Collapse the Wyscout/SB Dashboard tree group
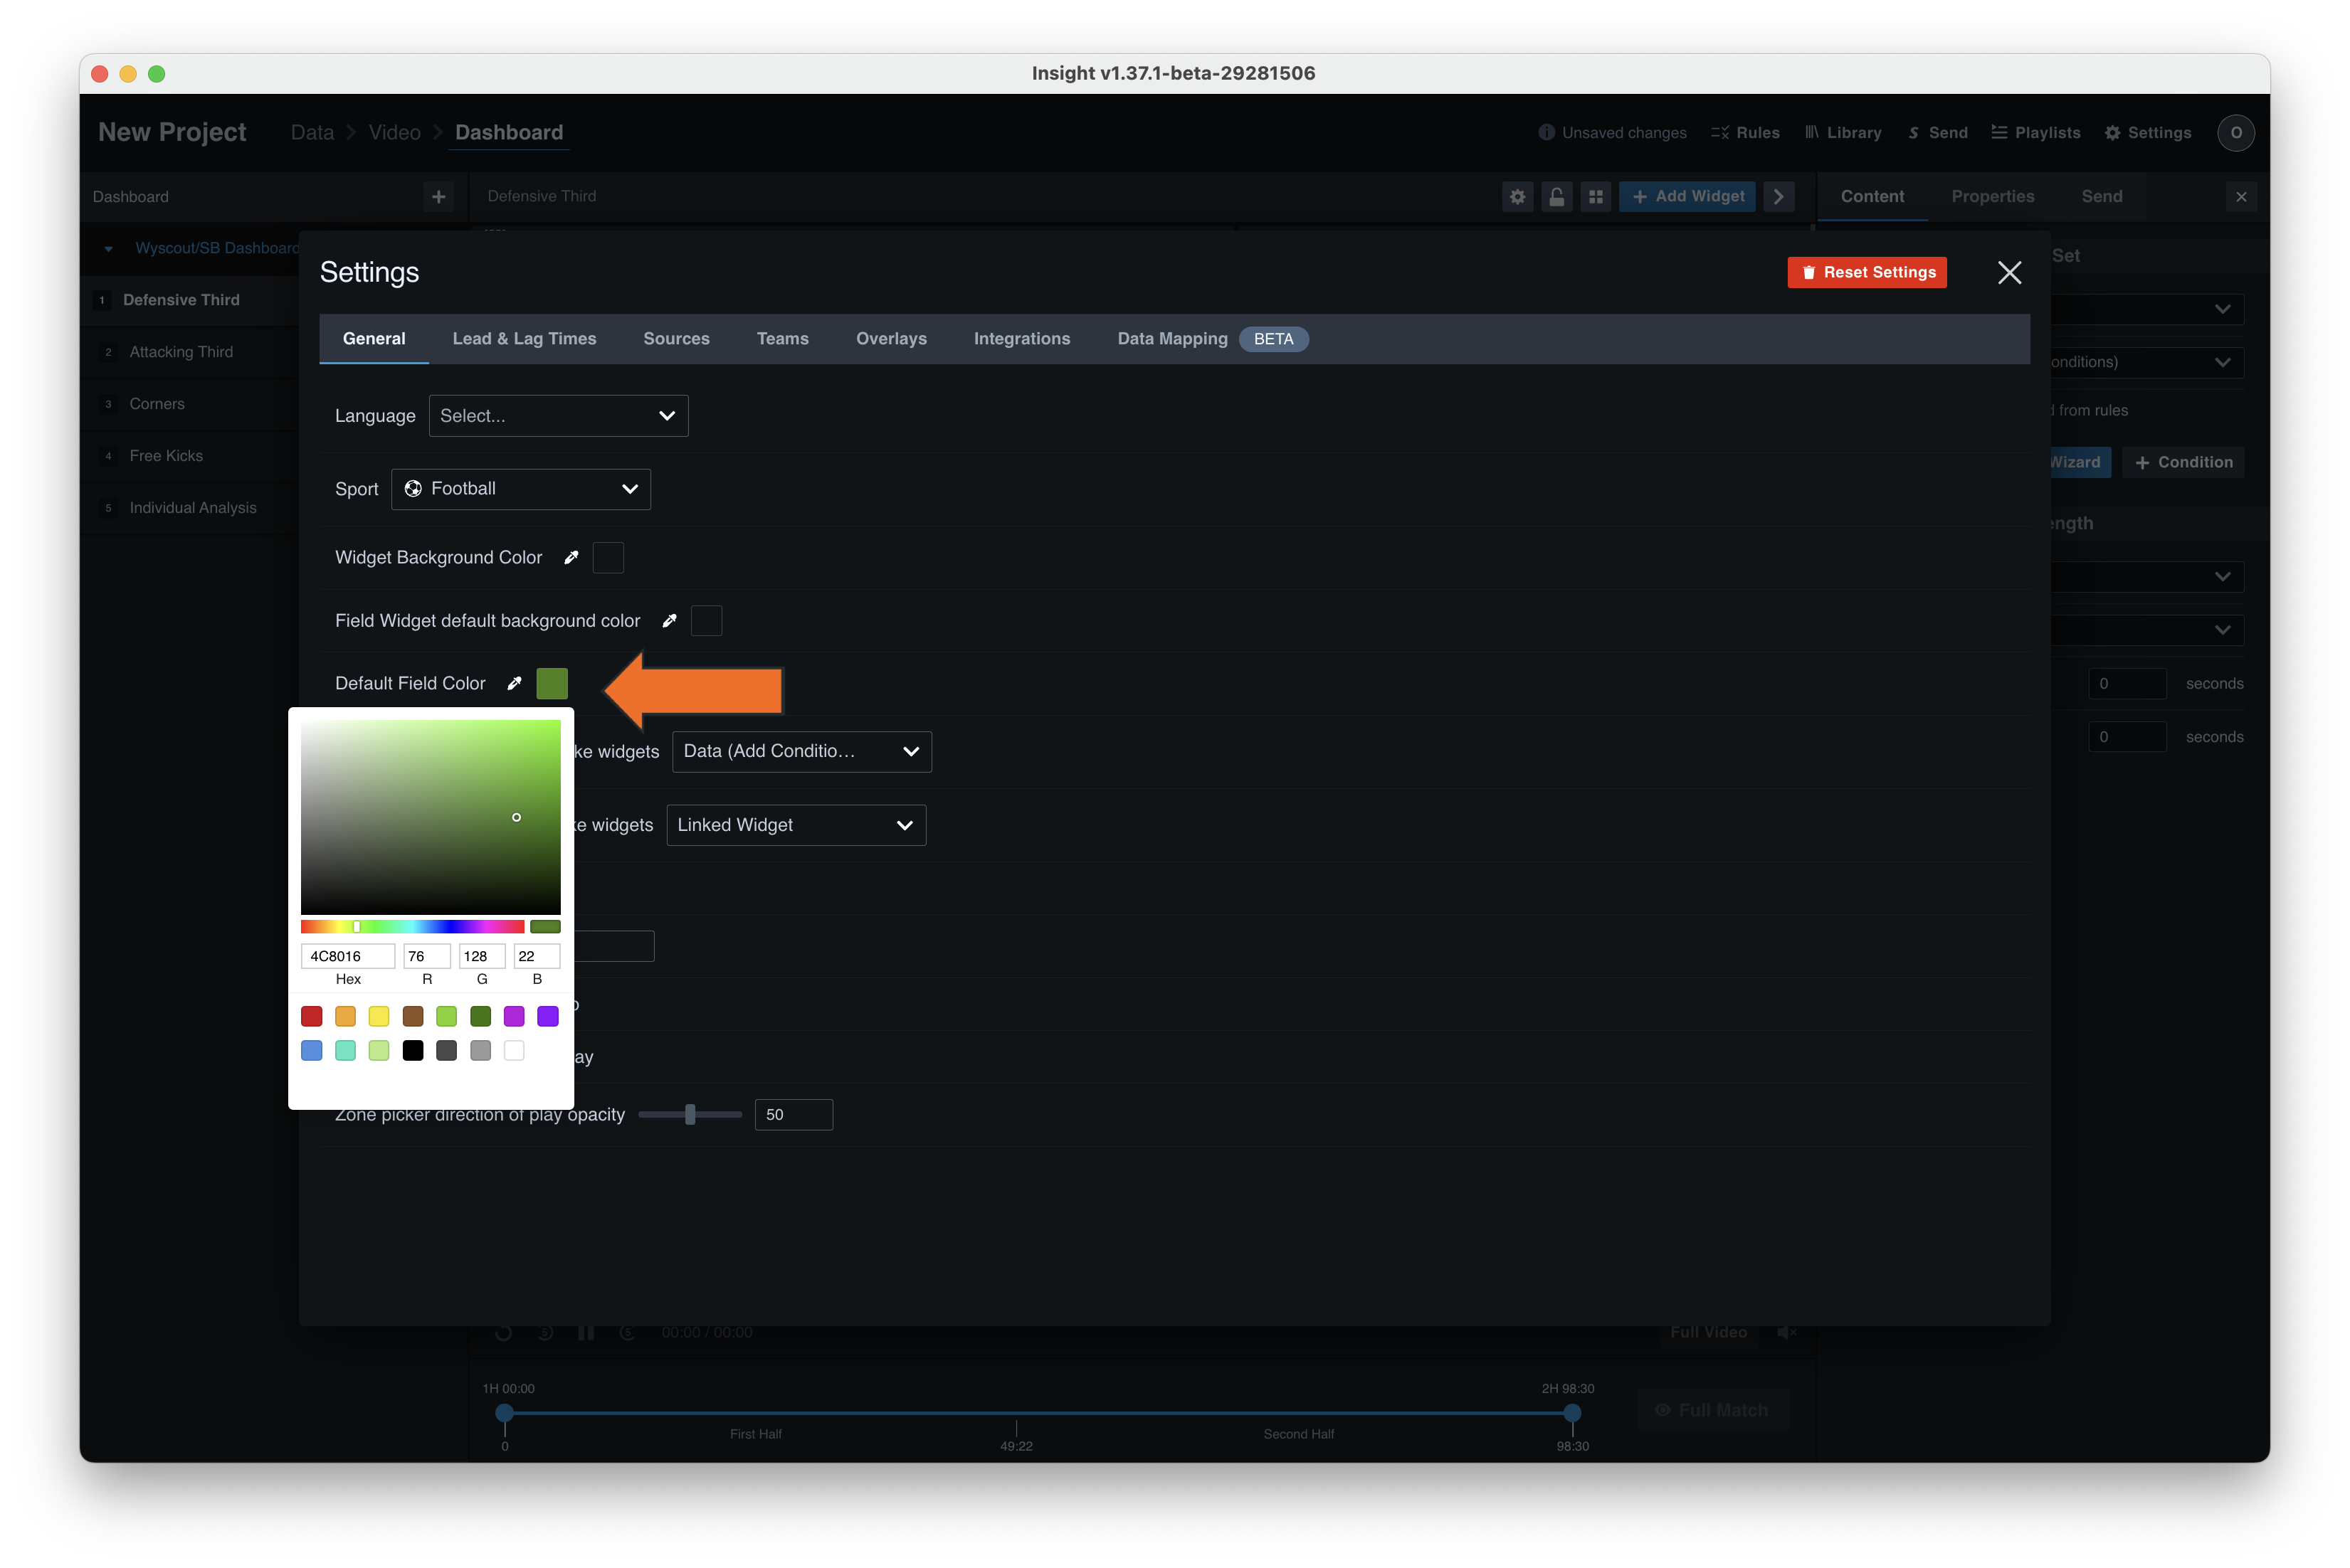This screenshot has width=2350, height=1568. [109, 248]
